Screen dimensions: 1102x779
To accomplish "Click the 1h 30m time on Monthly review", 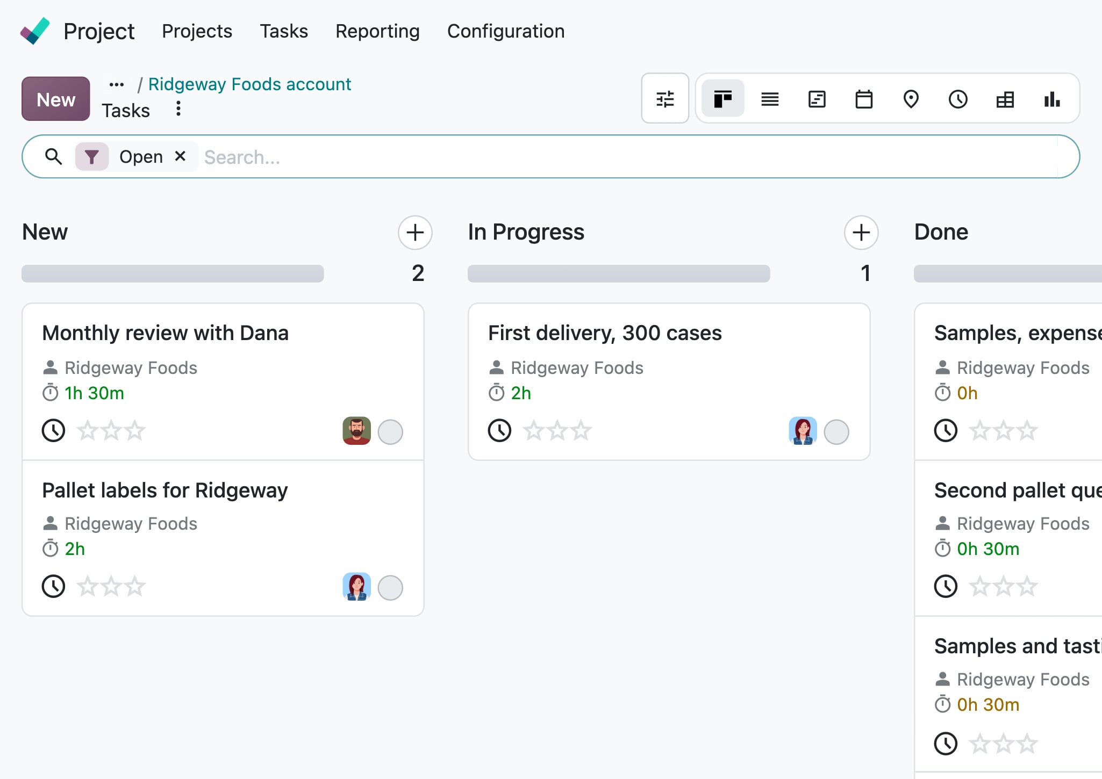I will coord(94,393).
